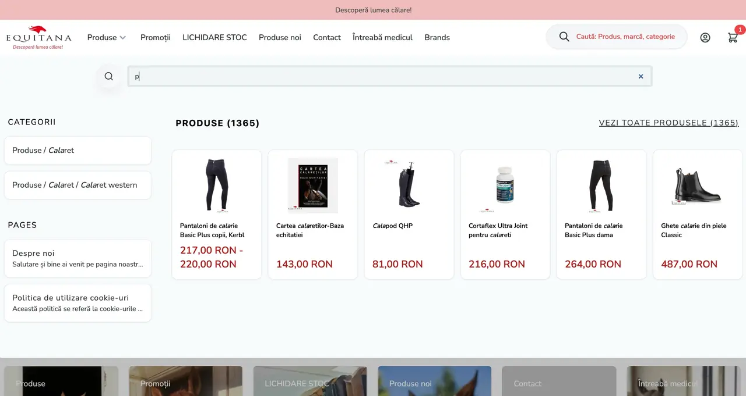
Task: Click title Cortaflex Ultra Joint pentru calareti
Action: pos(498,230)
